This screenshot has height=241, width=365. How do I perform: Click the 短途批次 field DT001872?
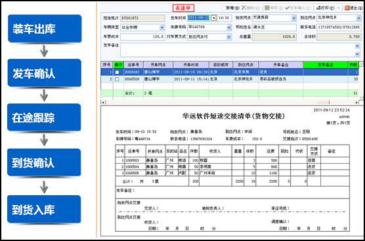(142, 18)
